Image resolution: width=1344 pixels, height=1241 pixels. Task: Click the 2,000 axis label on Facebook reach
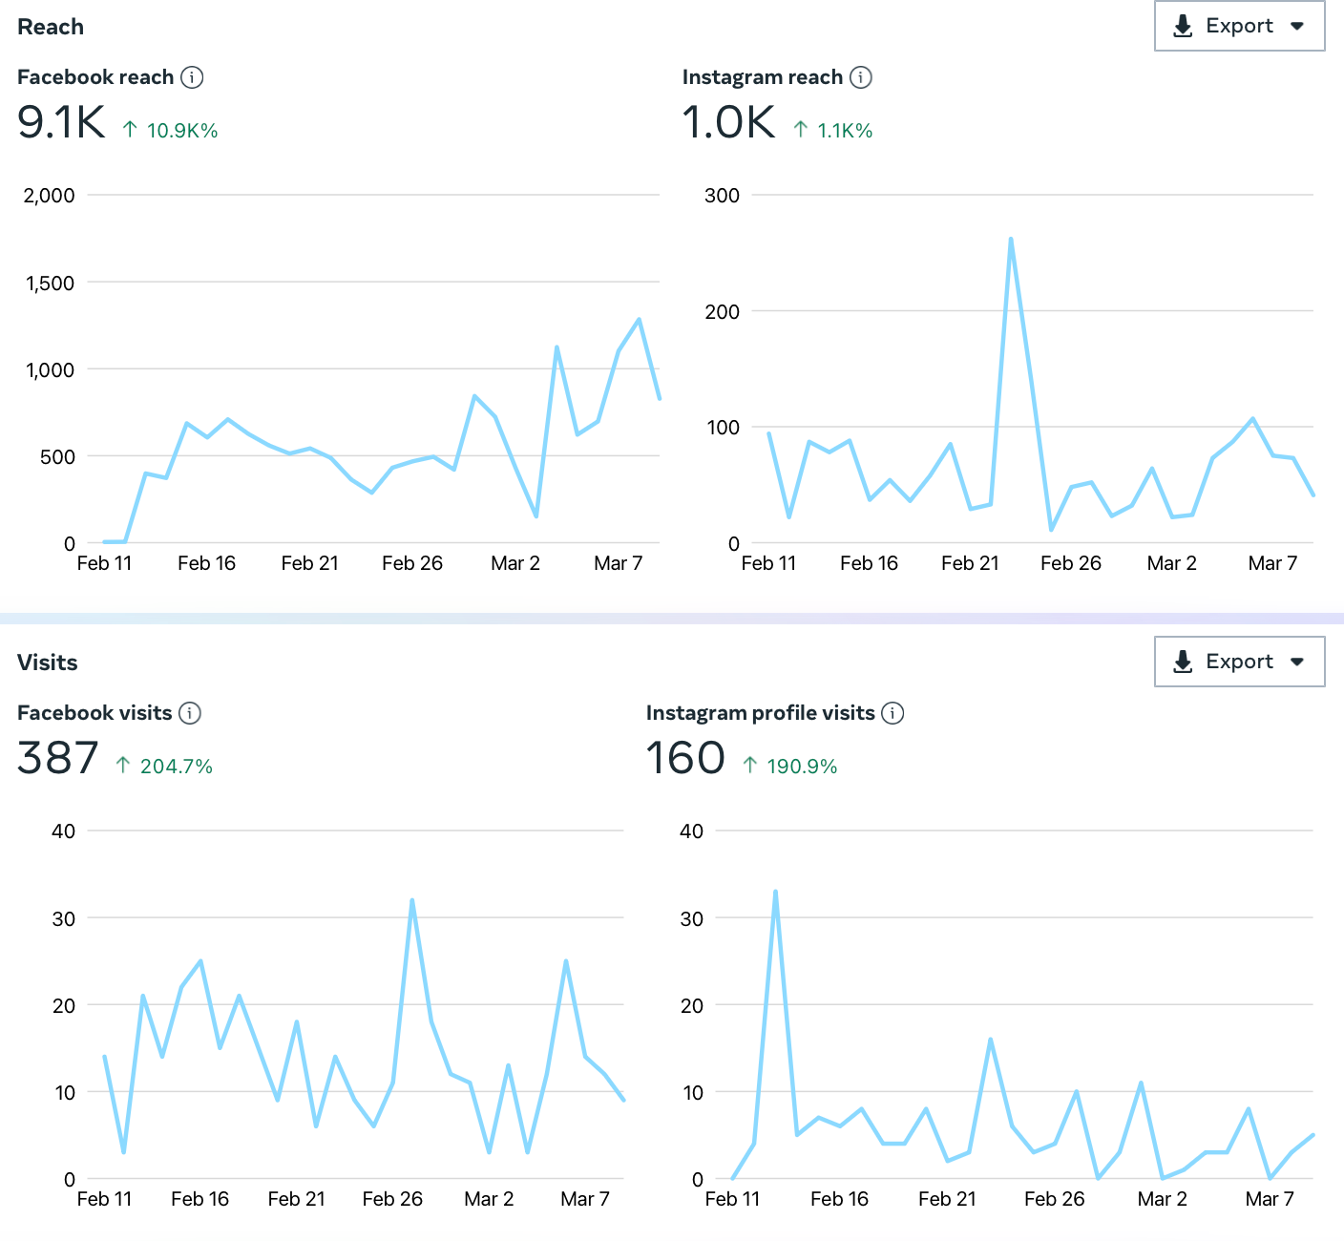pos(50,196)
